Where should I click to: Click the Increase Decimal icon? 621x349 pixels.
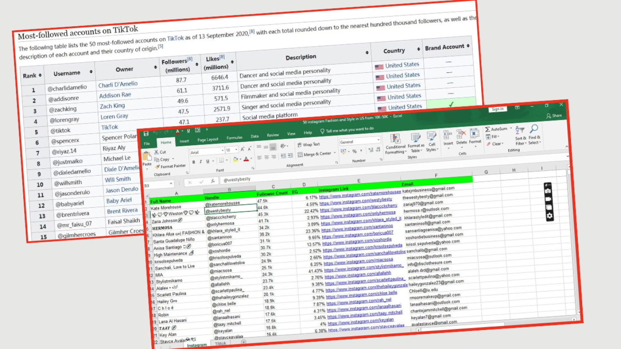click(x=370, y=150)
